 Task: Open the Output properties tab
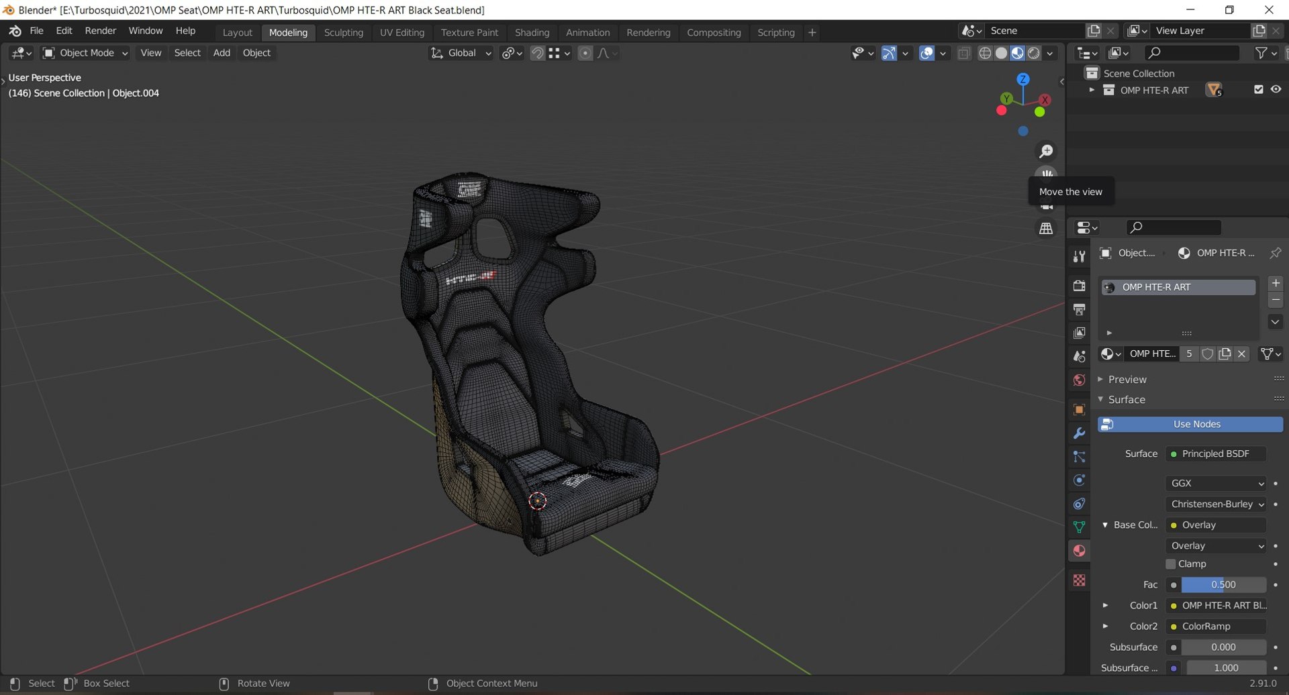point(1079,309)
